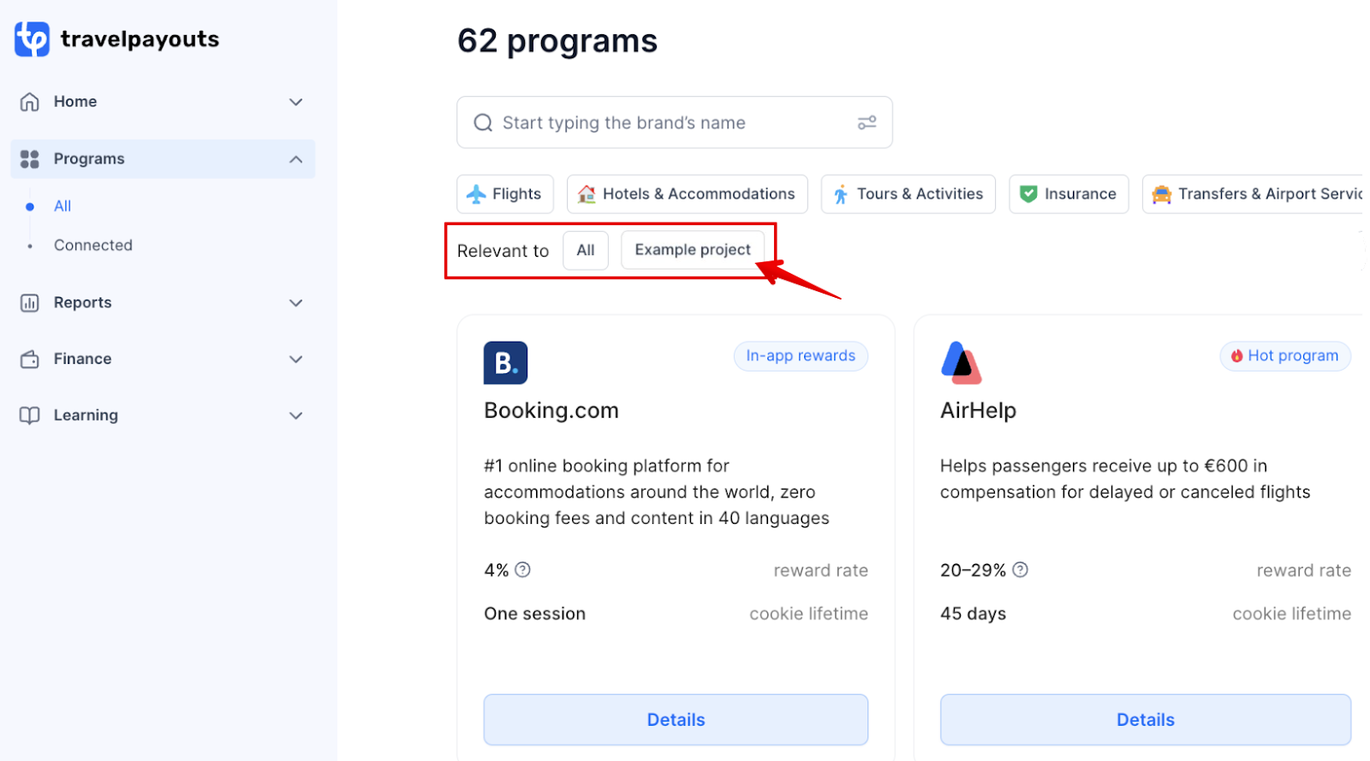The image size is (1370, 761).
Task: Open AirHelp Details
Action: pos(1146,720)
